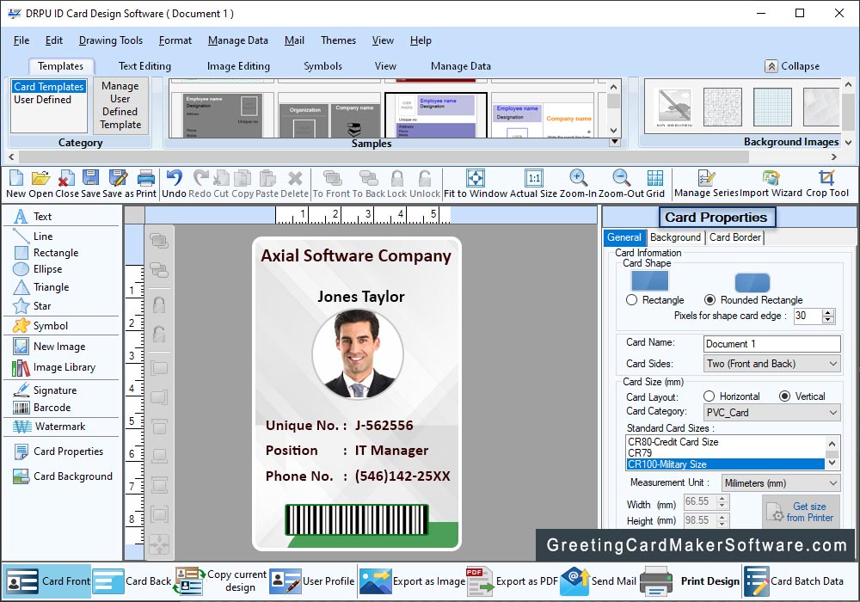
Task: Set card layout to Vertical
Action: pyautogui.click(x=785, y=396)
